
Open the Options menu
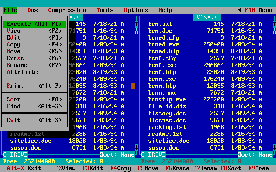click(x=136, y=10)
